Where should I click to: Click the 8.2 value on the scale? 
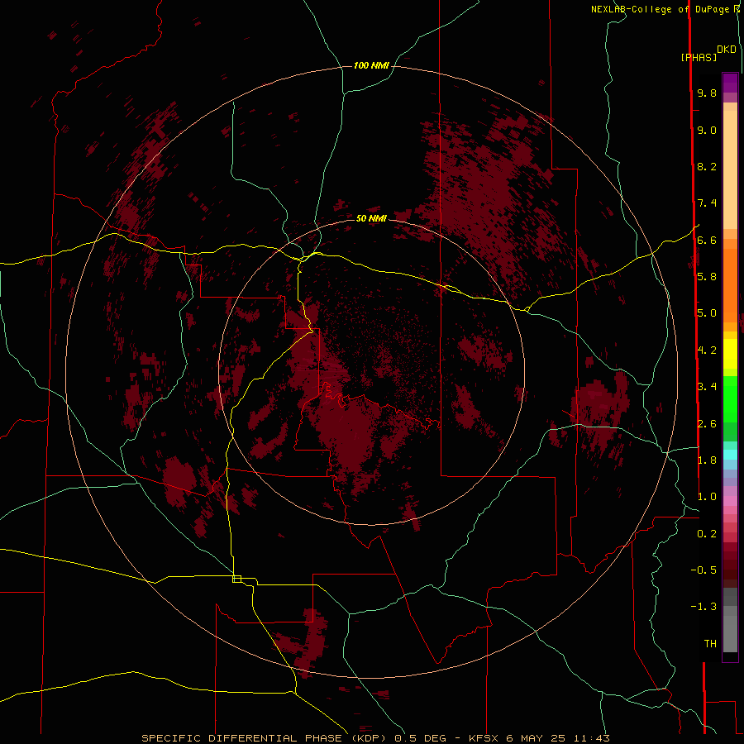(707, 167)
